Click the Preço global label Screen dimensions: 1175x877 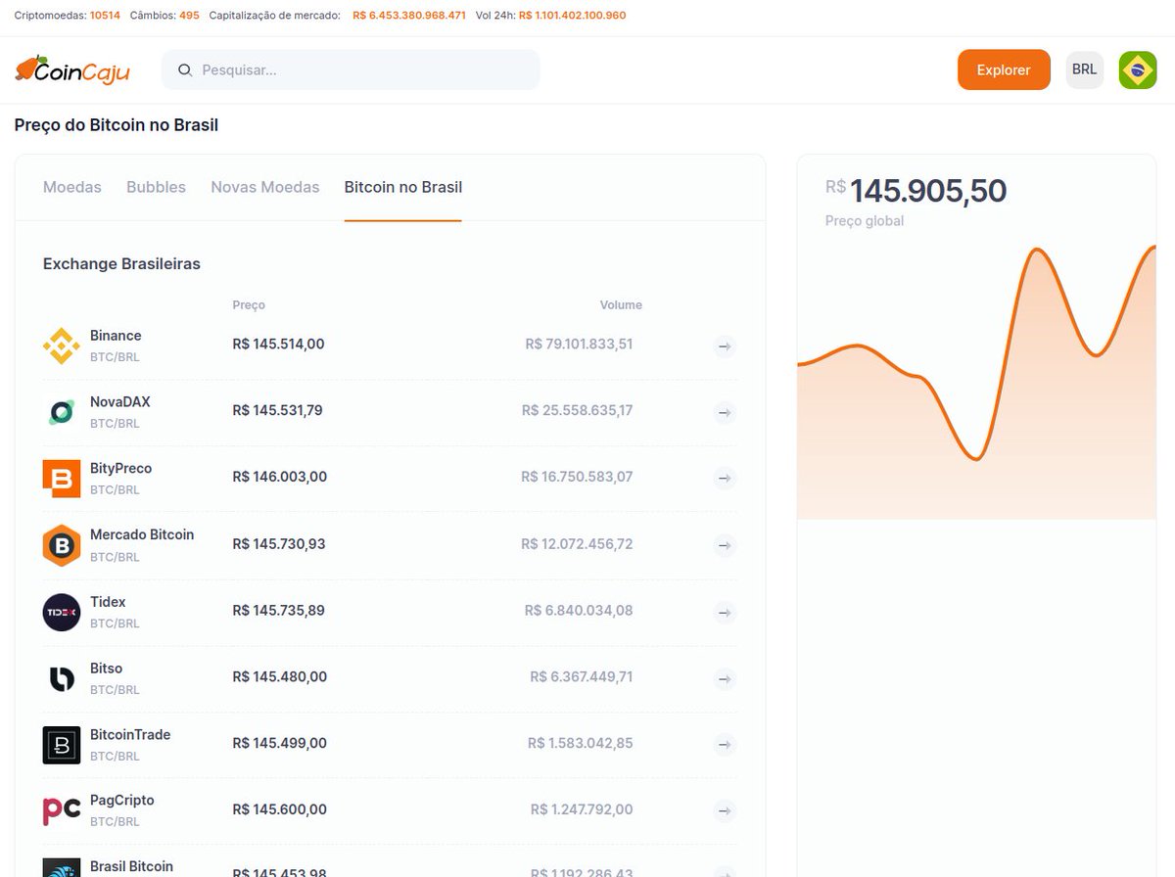click(865, 221)
